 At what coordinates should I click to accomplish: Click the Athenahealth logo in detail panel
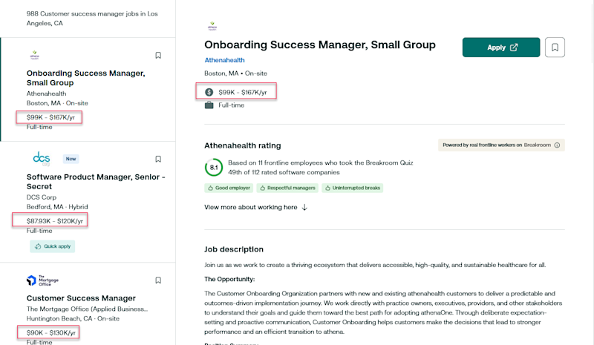(212, 27)
